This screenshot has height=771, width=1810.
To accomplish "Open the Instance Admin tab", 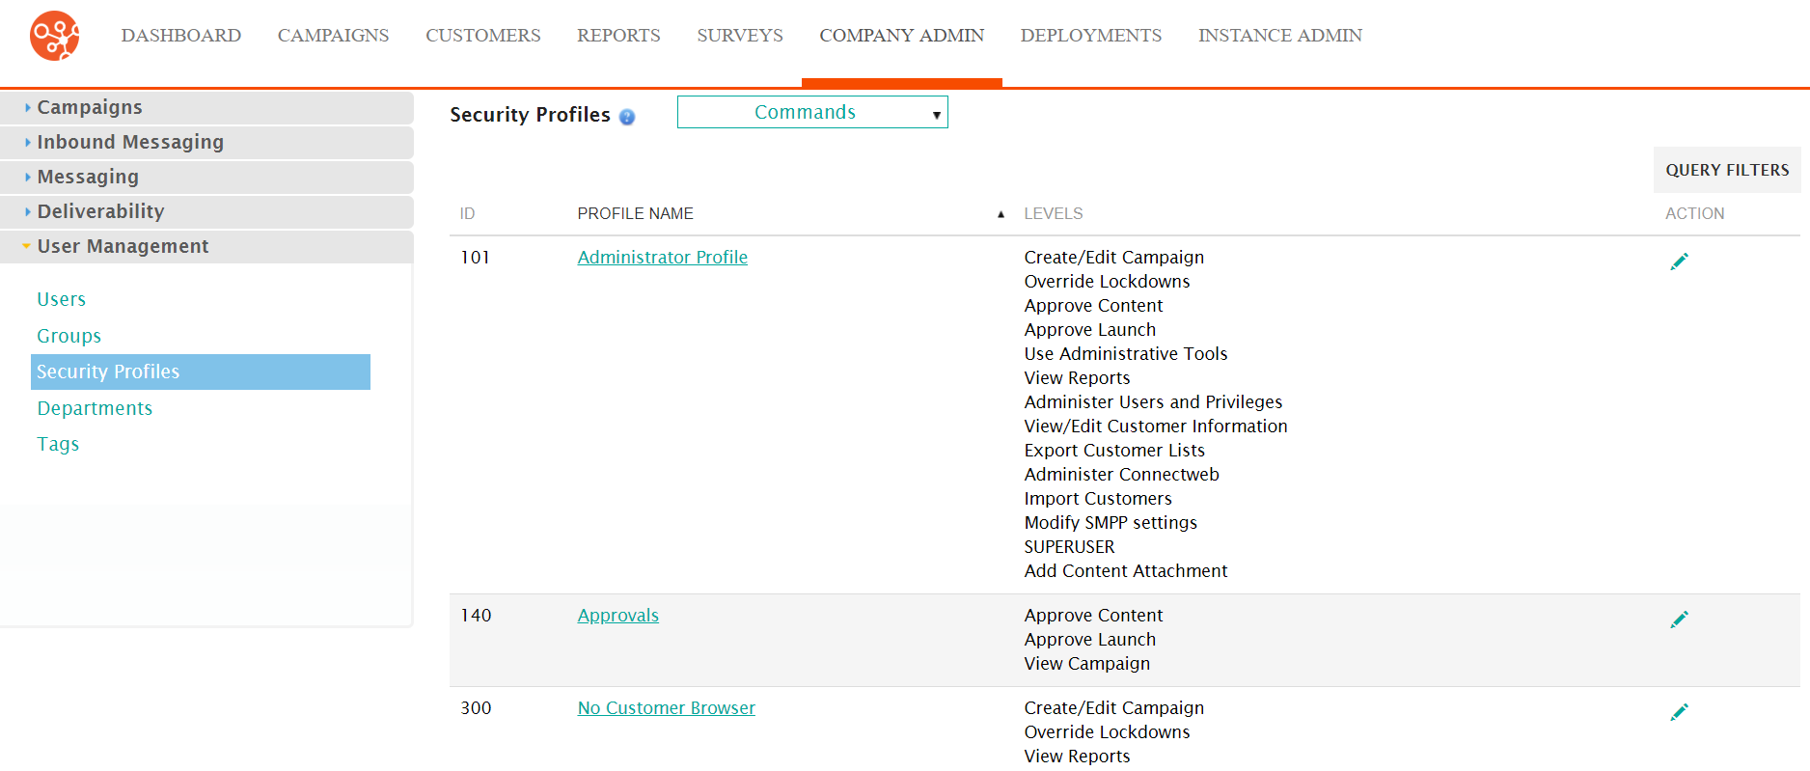I will (1279, 36).
